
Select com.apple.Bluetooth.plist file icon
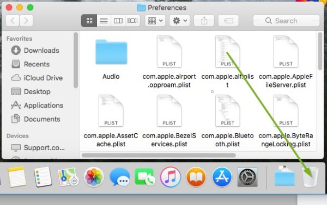point(227,111)
